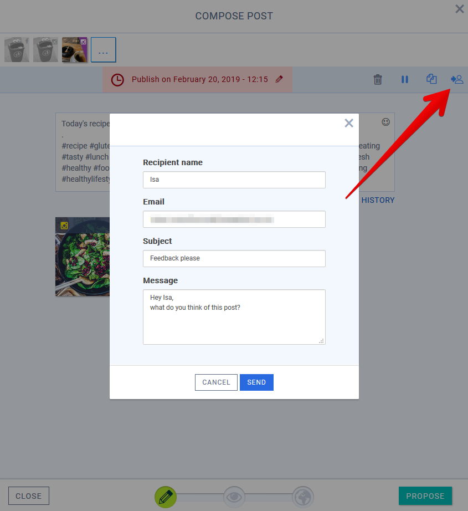Click the PROPOSE button
This screenshot has height=511, width=468.
[x=425, y=496]
